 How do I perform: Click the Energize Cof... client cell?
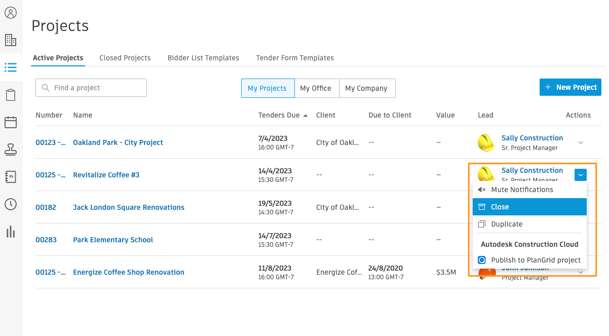click(339, 272)
